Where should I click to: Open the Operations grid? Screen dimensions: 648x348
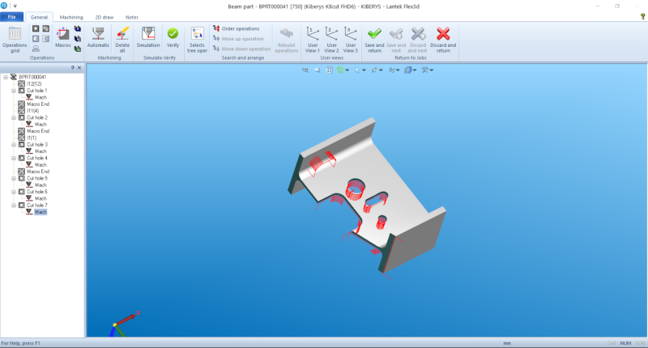coord(15,40)
